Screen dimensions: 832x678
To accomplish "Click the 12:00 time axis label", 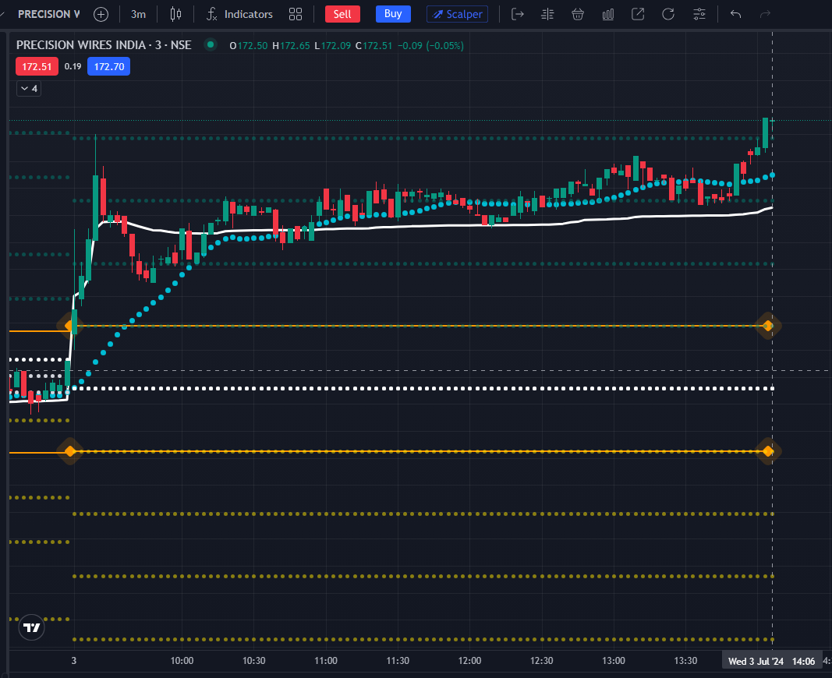I will [x=469, y=661].
